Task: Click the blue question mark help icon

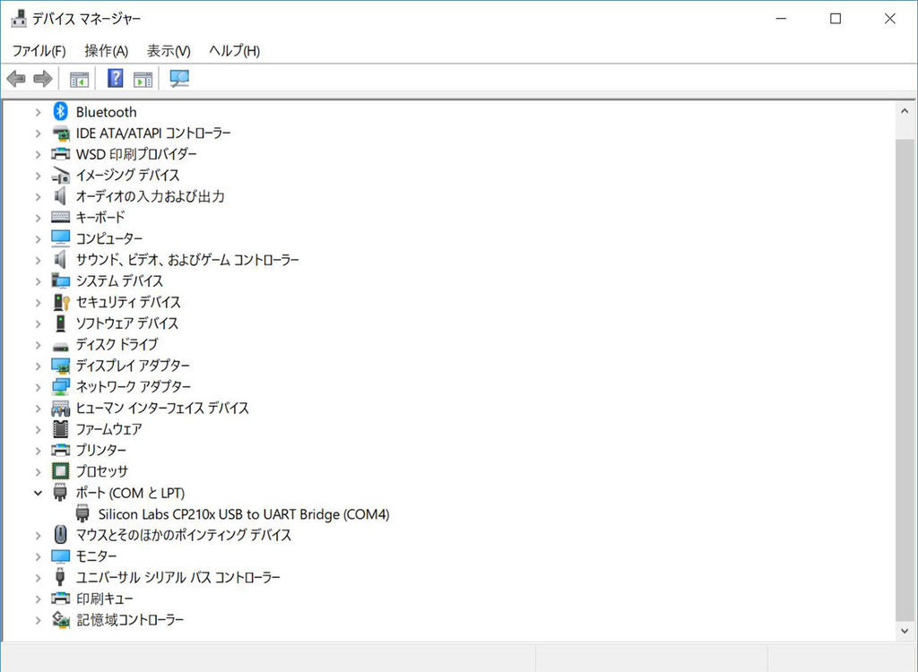Action: pyautogui.click(x=116, y=78)
